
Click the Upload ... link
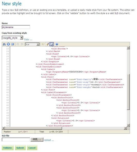49,140
